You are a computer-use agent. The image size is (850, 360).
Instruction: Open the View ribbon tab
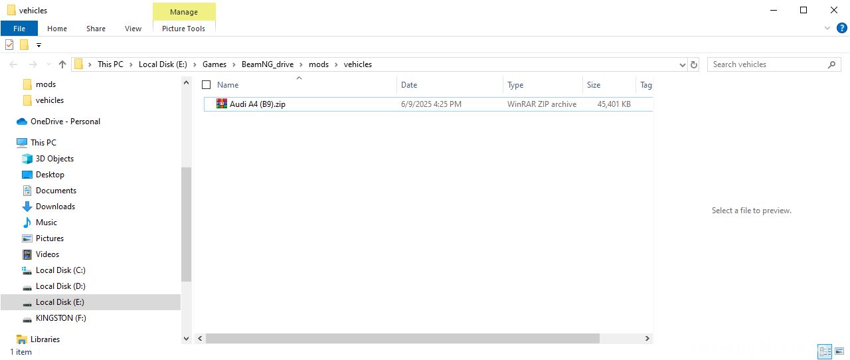click(x=133, y=29)
